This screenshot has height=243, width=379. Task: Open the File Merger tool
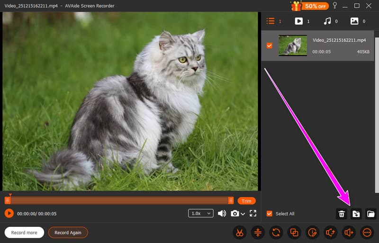tap(294, 233)
